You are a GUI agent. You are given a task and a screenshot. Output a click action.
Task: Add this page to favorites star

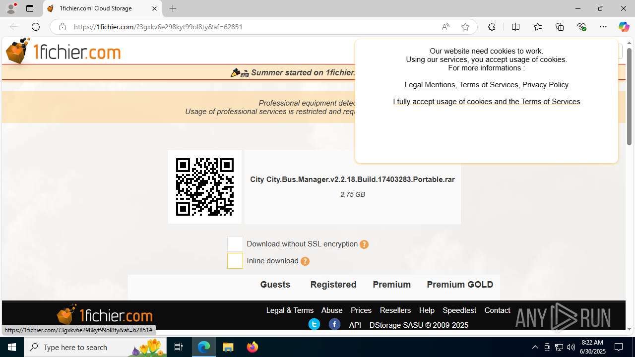click(x=465, y=27)
